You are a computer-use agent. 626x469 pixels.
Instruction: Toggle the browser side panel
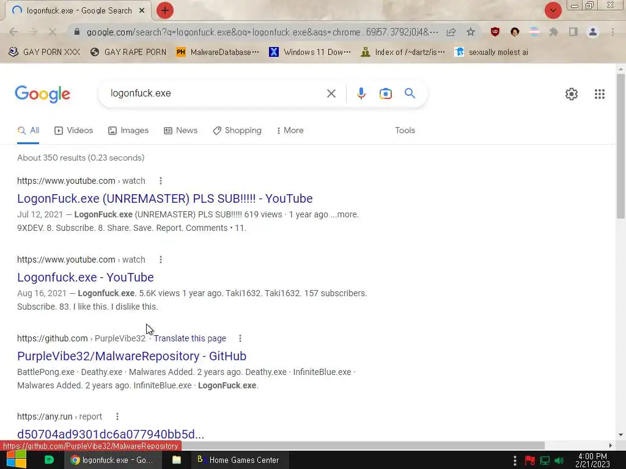[573, 32]
